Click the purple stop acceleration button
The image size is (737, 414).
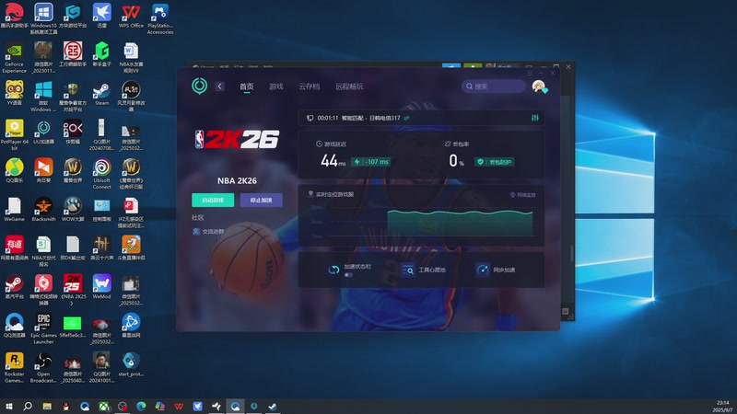[262, 200]
